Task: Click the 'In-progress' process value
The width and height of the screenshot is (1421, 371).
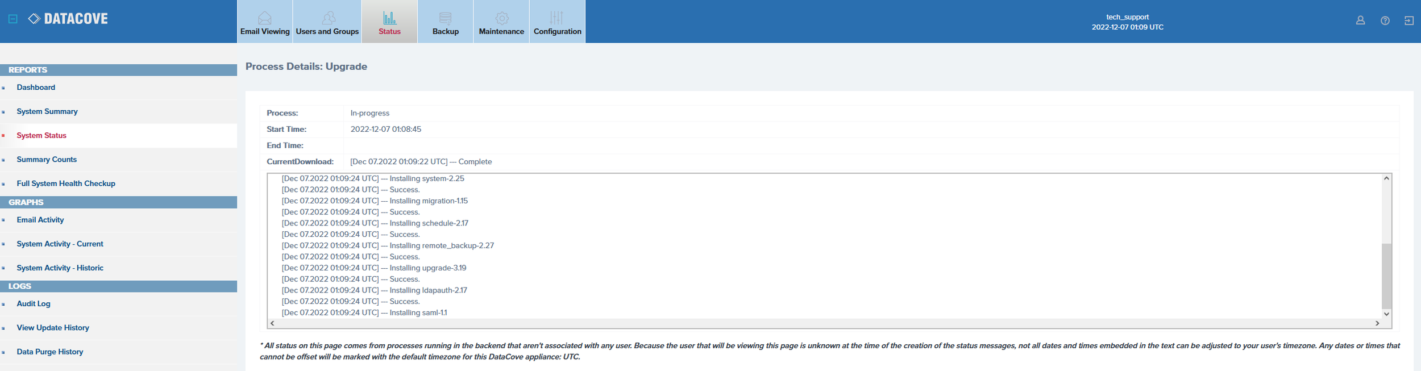Action: 370,113
